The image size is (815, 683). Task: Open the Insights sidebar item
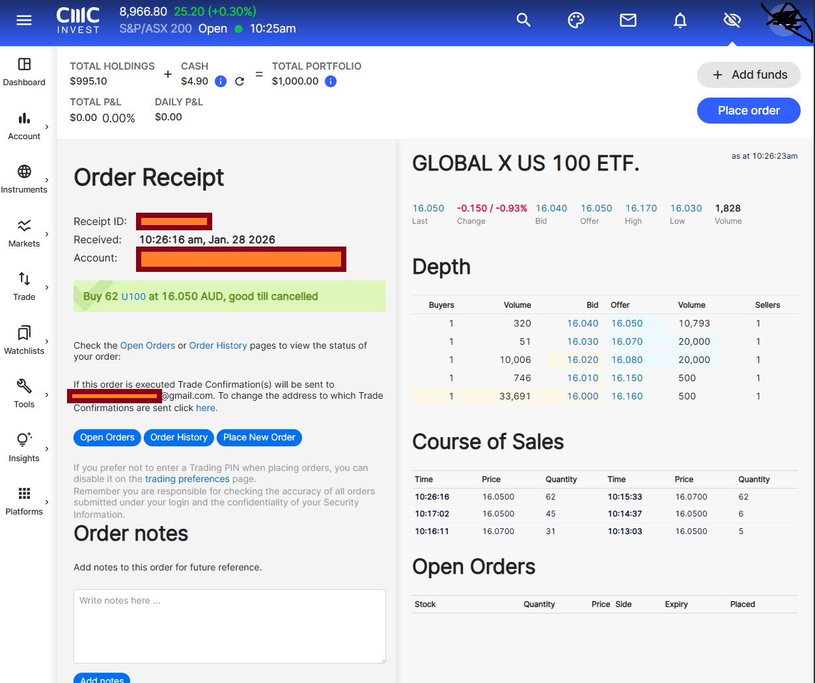click(x=24, y=448)
